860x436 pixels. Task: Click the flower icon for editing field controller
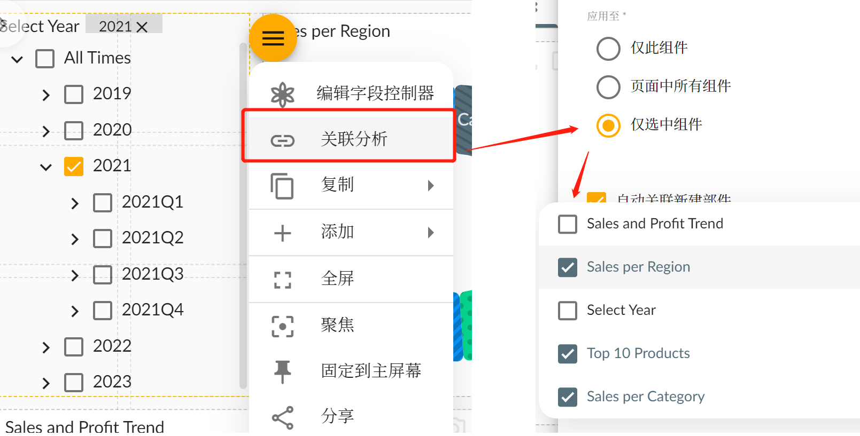[282, 95]
